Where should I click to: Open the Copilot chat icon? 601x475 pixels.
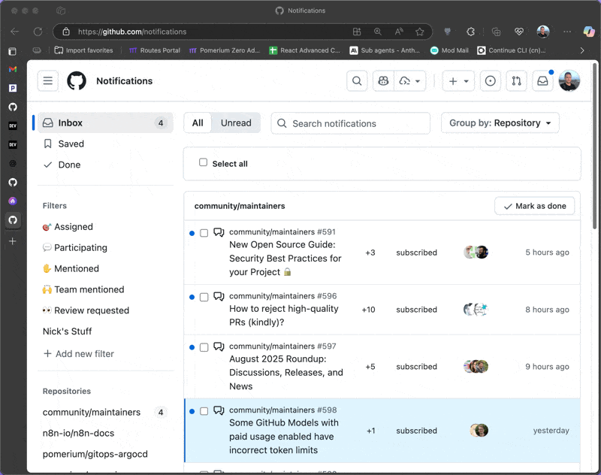point(383,81)
